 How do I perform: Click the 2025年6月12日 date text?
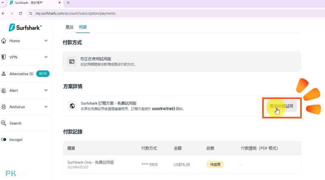pos(78,167)
